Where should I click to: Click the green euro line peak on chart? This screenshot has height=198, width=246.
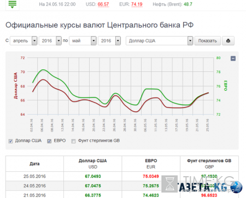(43, 70)
